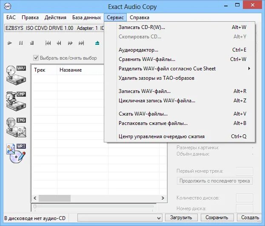Click the EAC application logo icon
The width and height of the screenshot is (265, 226).
(x=8, y=6)
